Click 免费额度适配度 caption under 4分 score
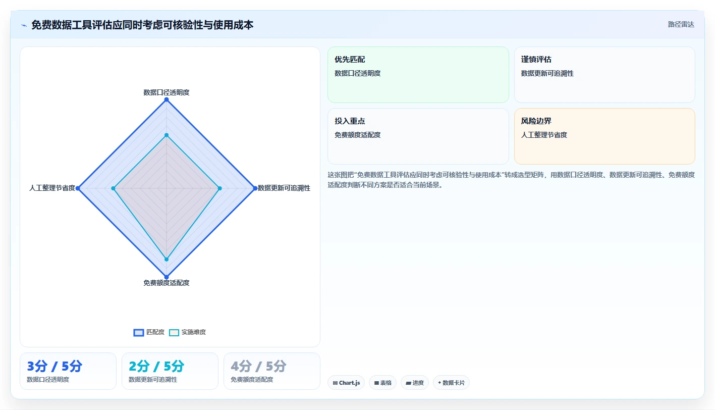This screenshot has height=410, width=715. click(252, 379)
